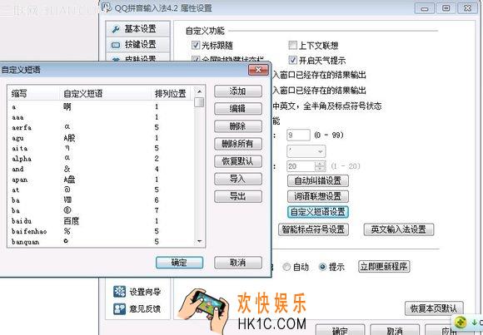The image size is (483, 335).
Task: Click the 设置向导 gear icon
Action: 119,291
